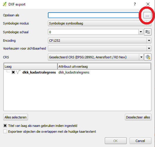Click the QGIS logo in the title bar
This screenshot has height=147, width=155.
[x=5, y=4]
